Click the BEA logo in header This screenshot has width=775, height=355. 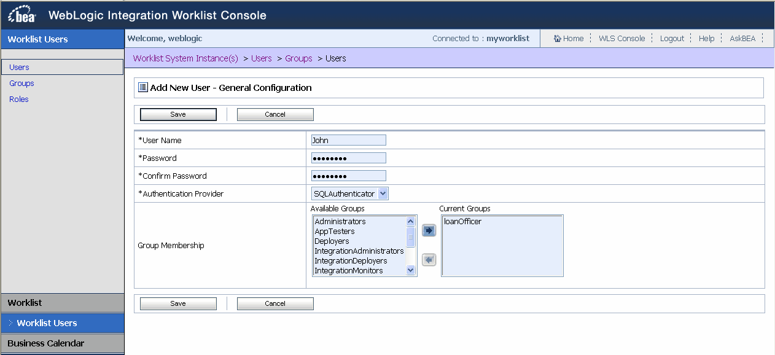click(x=22, y=15)
